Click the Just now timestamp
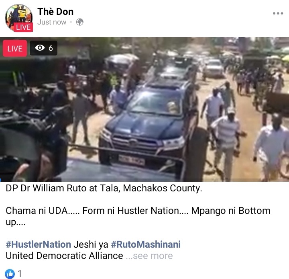The width and height of the screenshot is (289, 279). pyautogui.click(x=52, y=22)
